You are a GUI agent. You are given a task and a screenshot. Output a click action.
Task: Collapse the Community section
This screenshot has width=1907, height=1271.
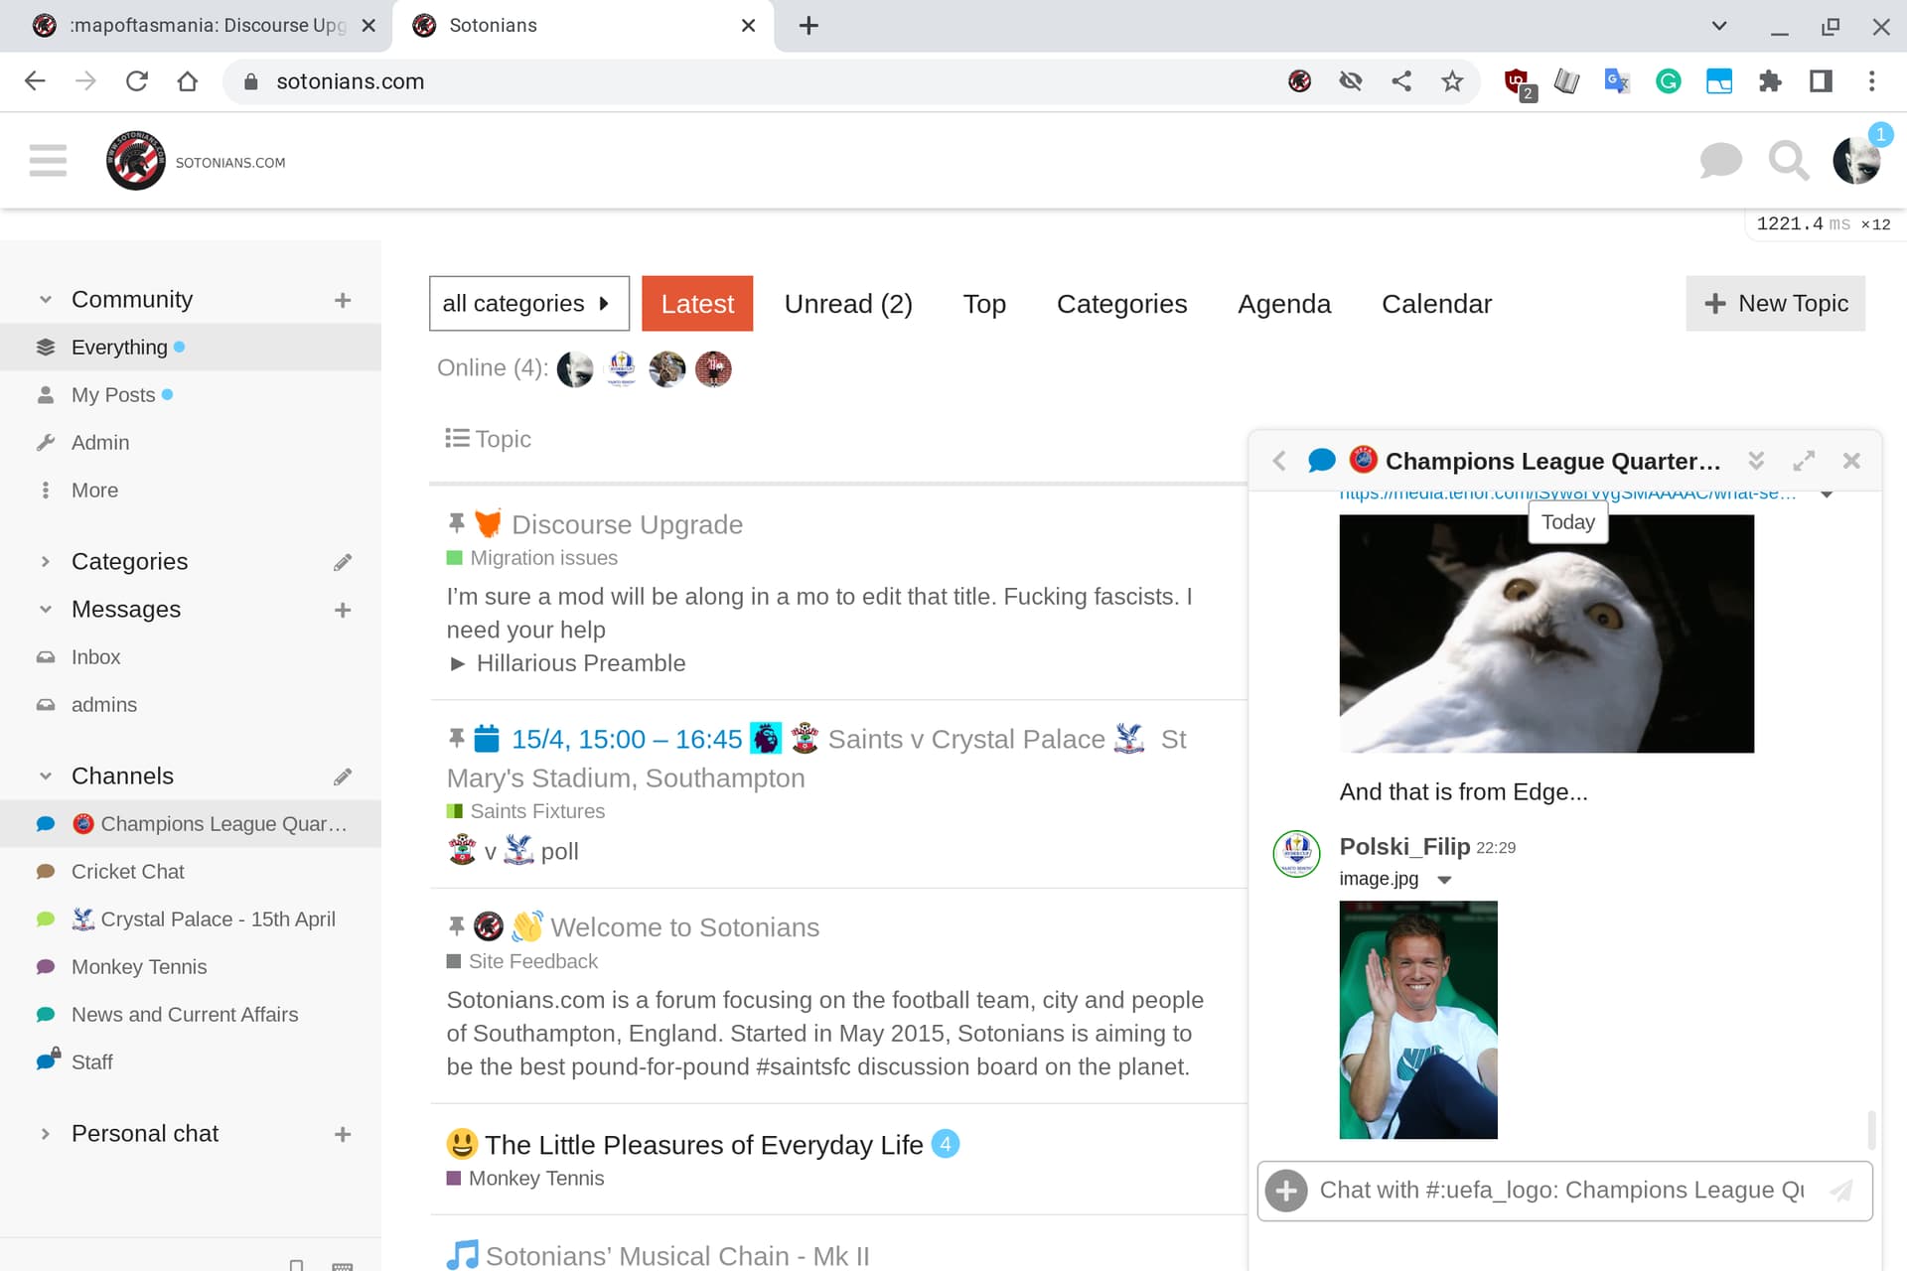45,300
